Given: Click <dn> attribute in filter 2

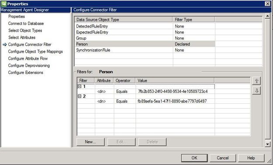Looking at the screenshot, I should tap(101, 101).
